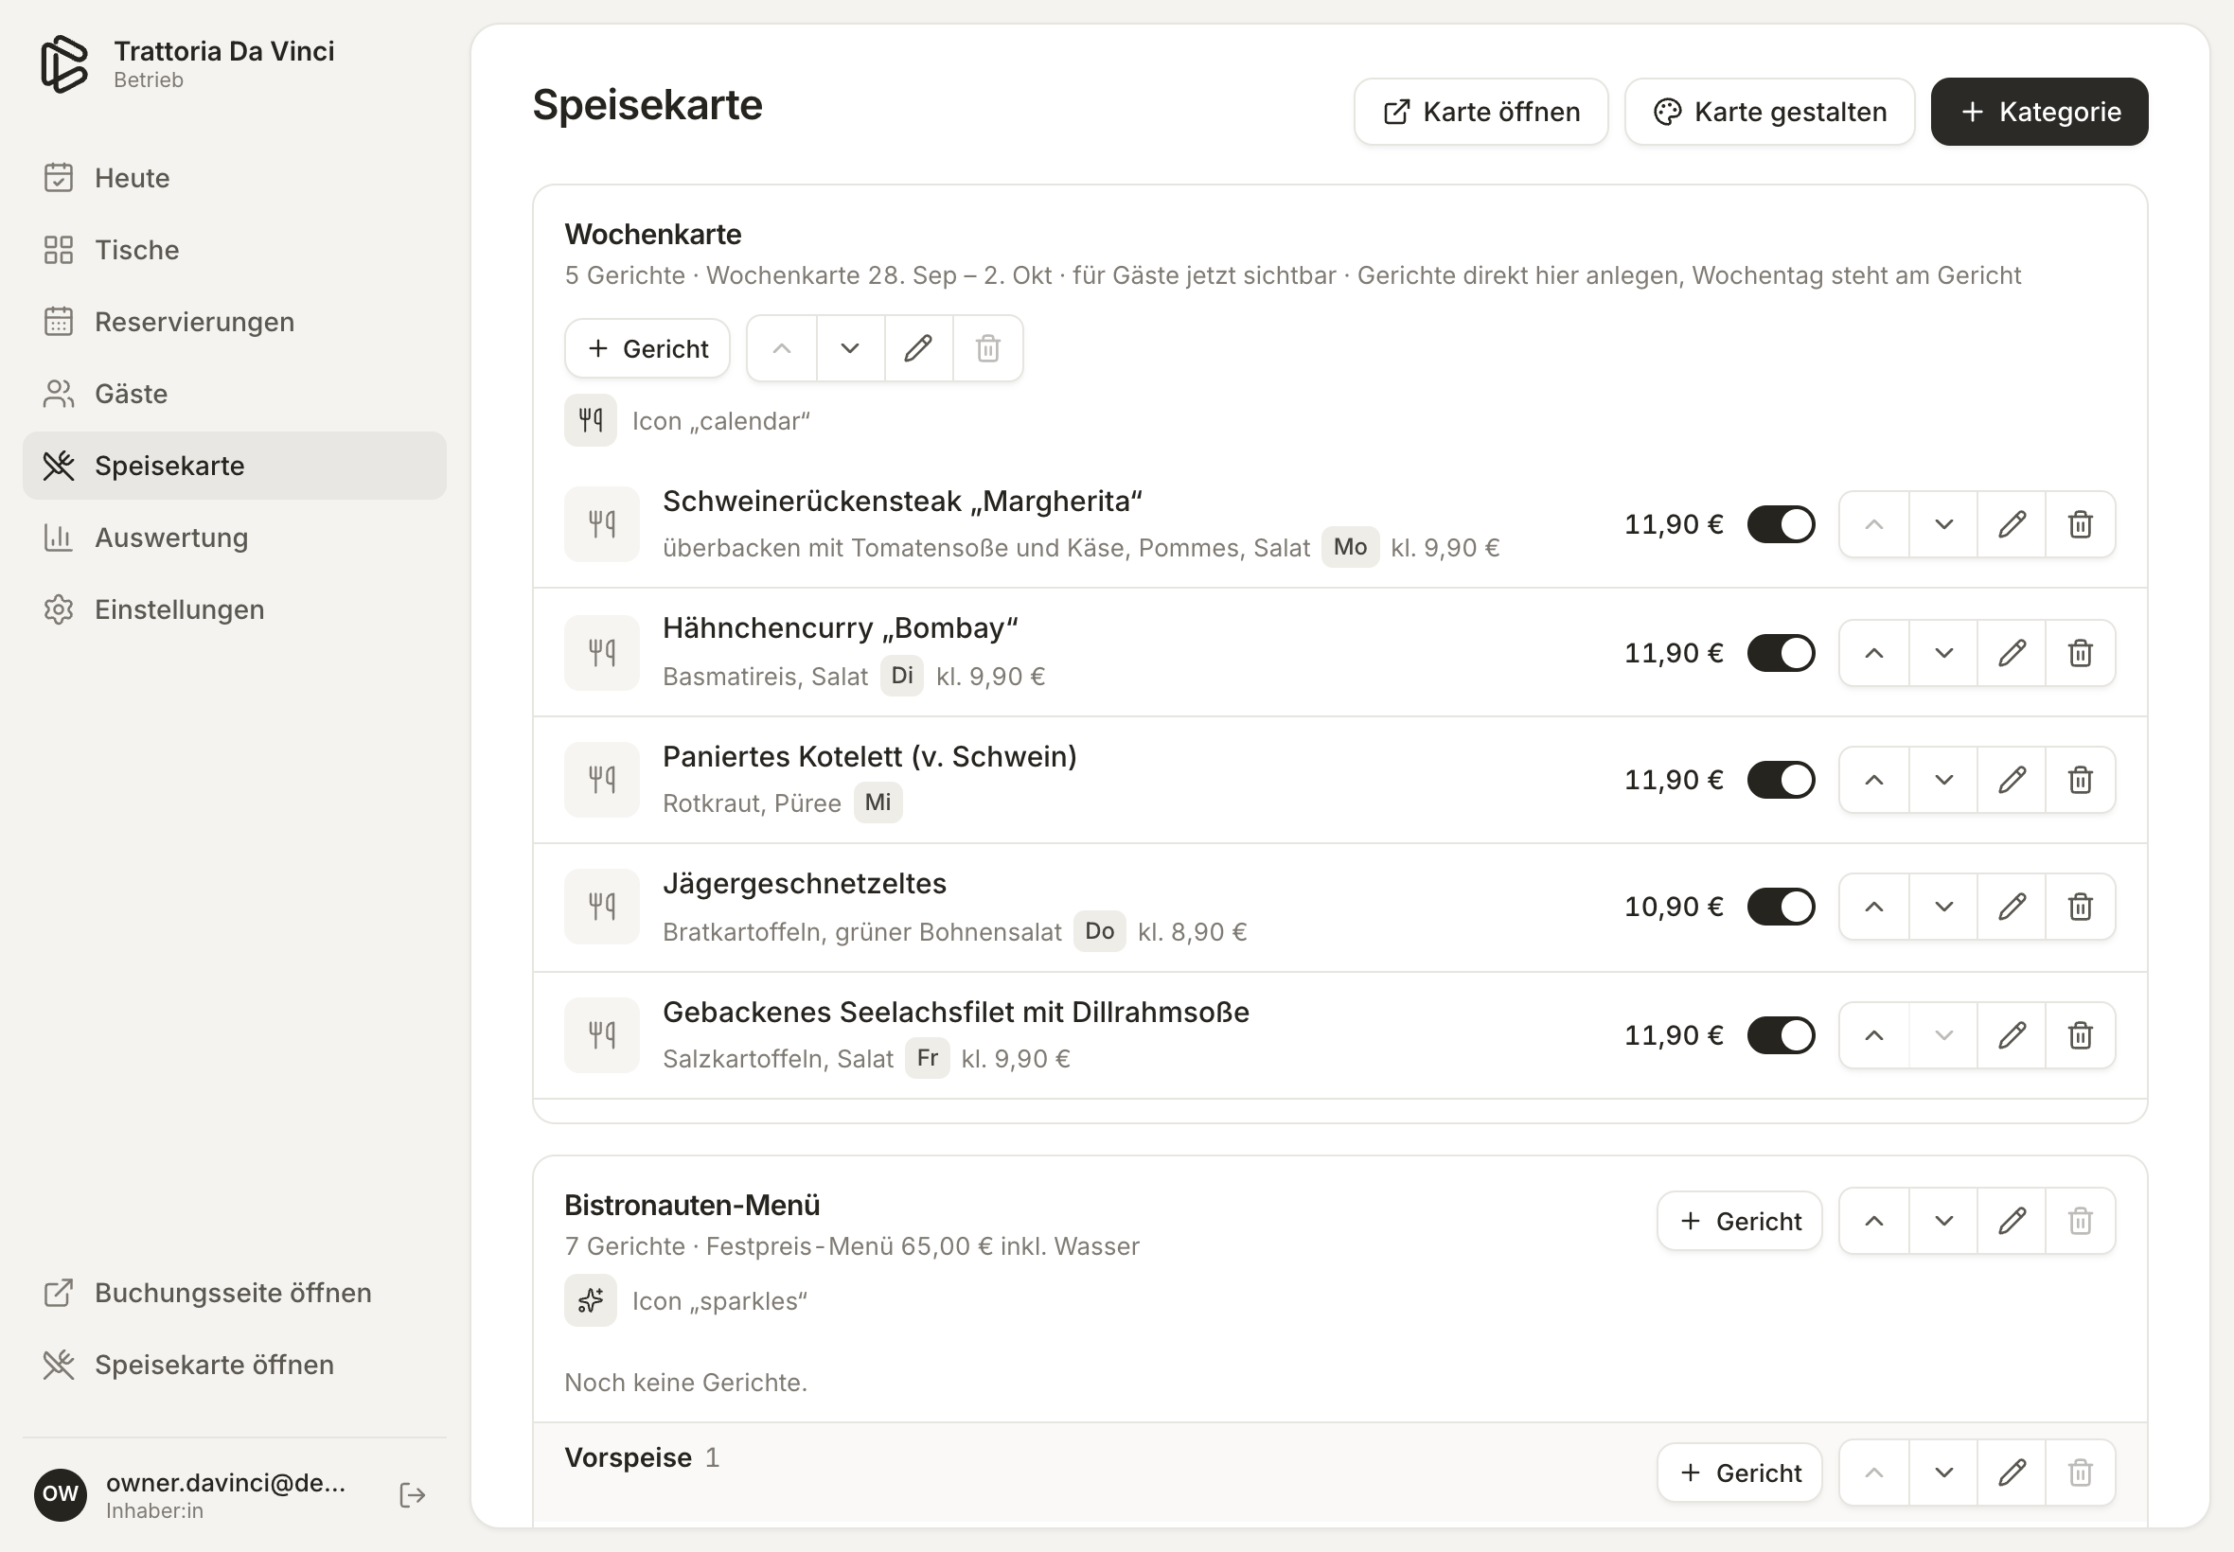Delete the Paniertes Kotelett dish

2081,780
